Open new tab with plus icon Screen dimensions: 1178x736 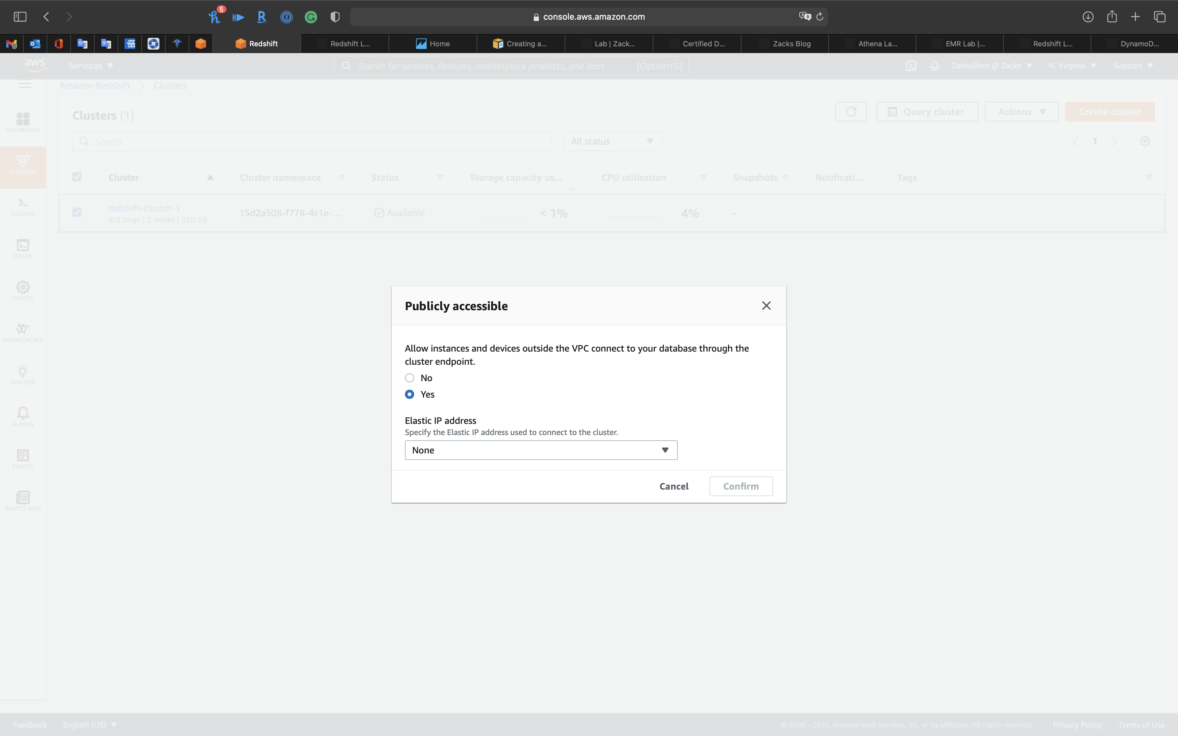pos(1136,16)
